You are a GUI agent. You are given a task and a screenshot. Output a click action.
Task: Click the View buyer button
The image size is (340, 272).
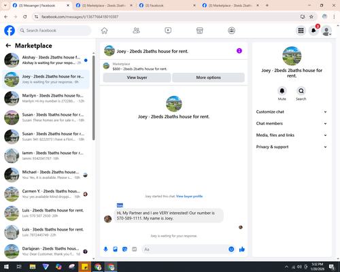pyautogui.click(x=137, y=78)
